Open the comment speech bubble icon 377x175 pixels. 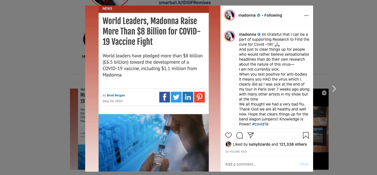tap(240, 135)
